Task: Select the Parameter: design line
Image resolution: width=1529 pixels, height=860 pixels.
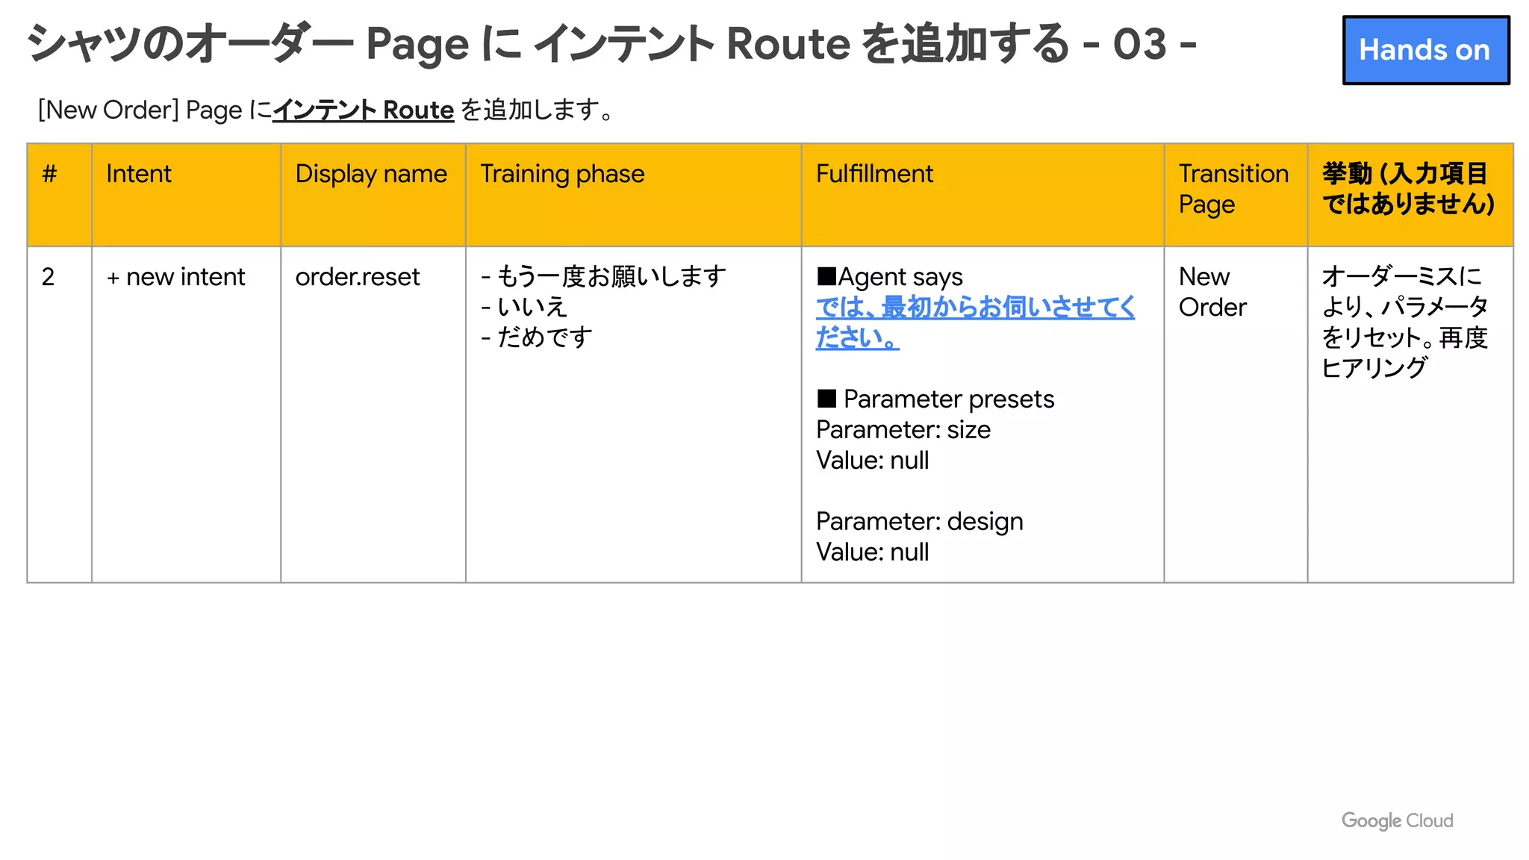Action: click(920, 521)
